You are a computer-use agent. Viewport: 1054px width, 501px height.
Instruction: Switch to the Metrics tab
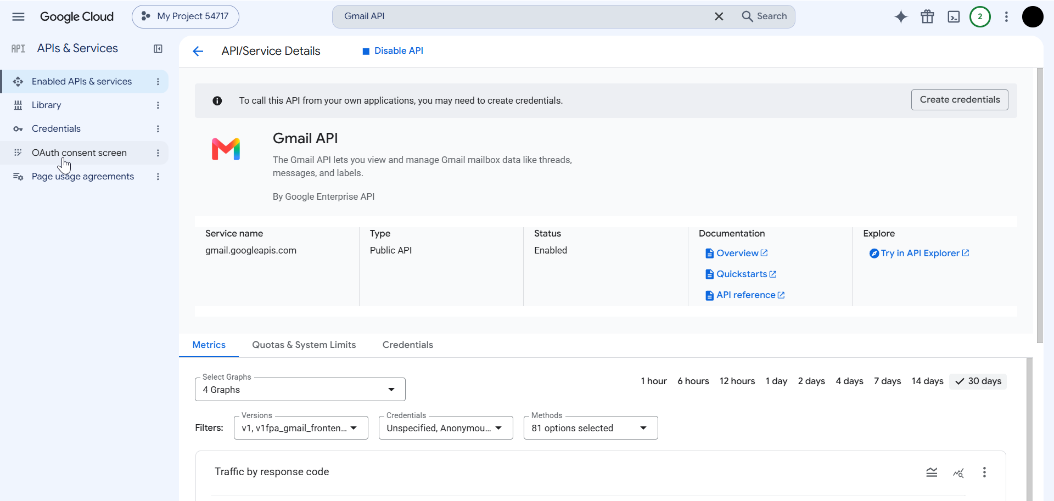tap(209, 345)
